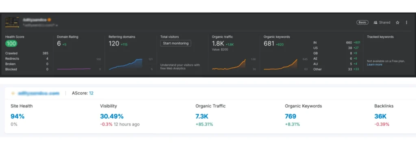Star the project as favorite

[x=397, y=23]
